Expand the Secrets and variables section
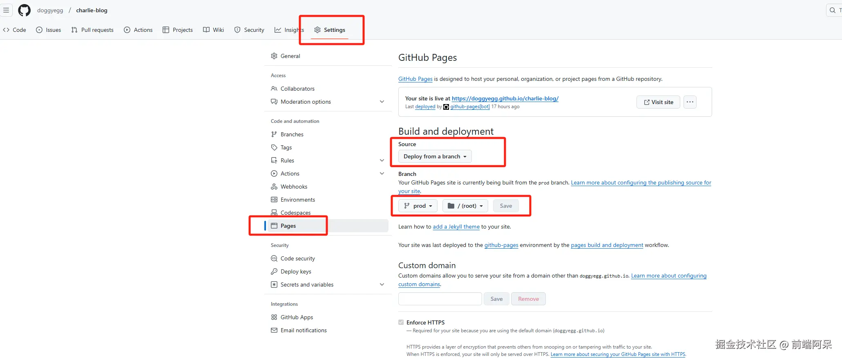This screenshot has height=360, width=842. [x=382, y=284]
